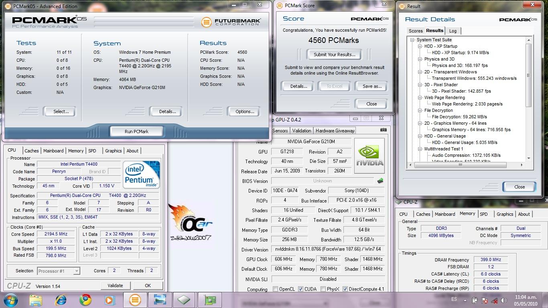
Task: Switch to PCMark05 orange taskbar icon
Action: point(135,300)
